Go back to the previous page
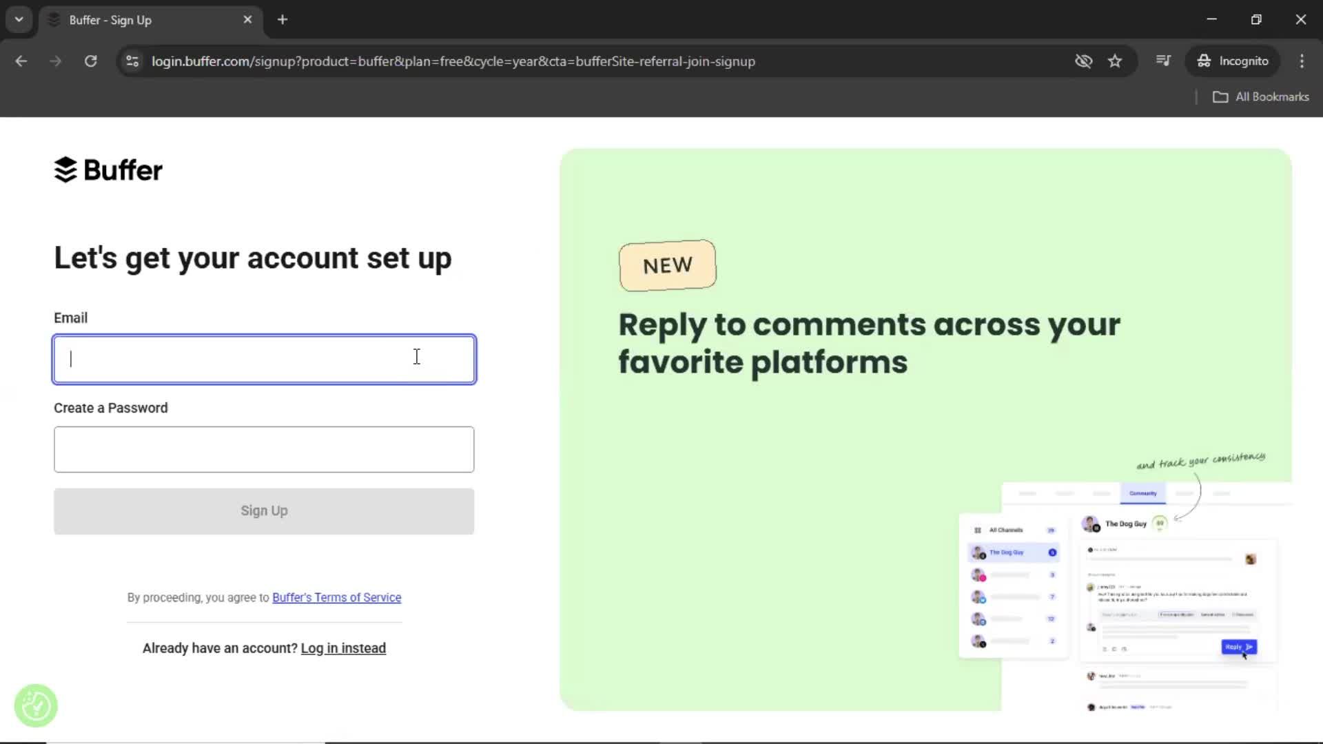This screenshot has height=744, width=1323. (x=21, y=61)
